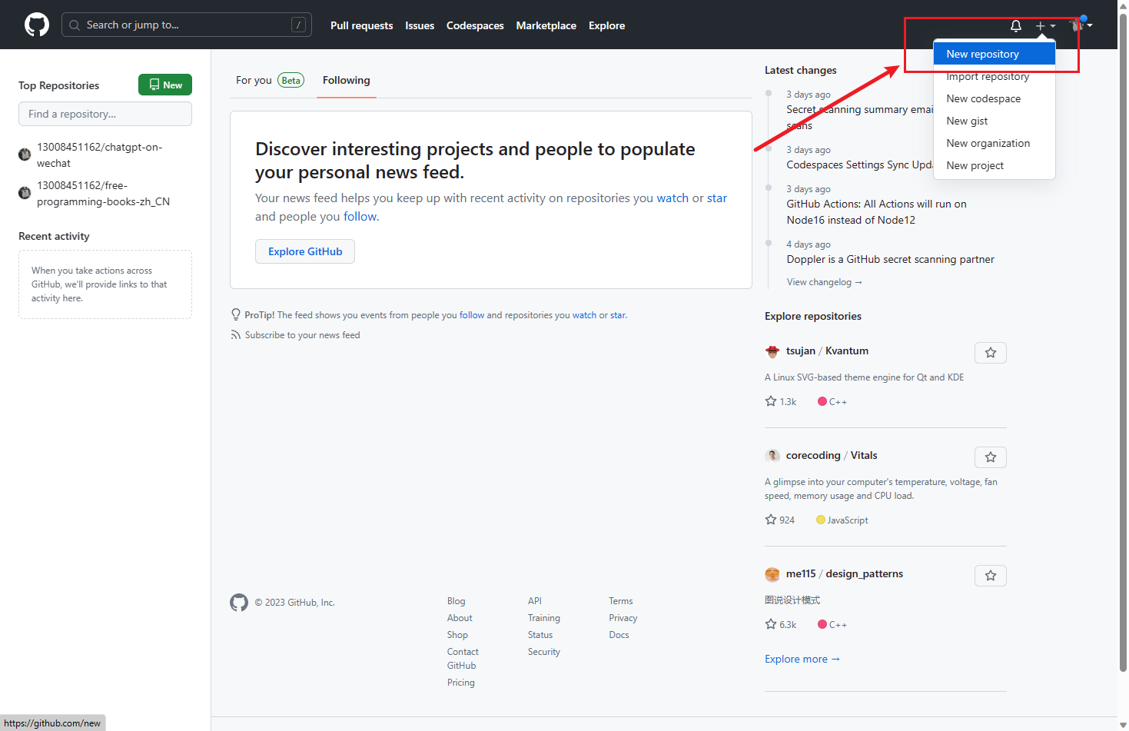Star the me115 / design_patterns repository
The image size is (1129, 731).
(991, 576)
